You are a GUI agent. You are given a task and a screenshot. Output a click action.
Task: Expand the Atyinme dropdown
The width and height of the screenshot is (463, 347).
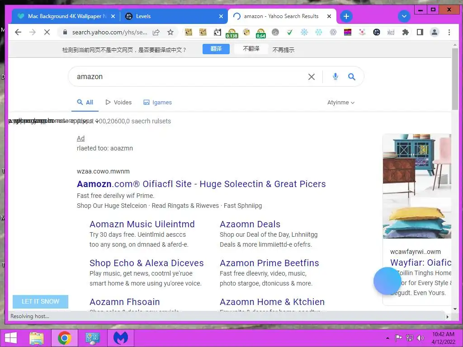tap(341, 103)
